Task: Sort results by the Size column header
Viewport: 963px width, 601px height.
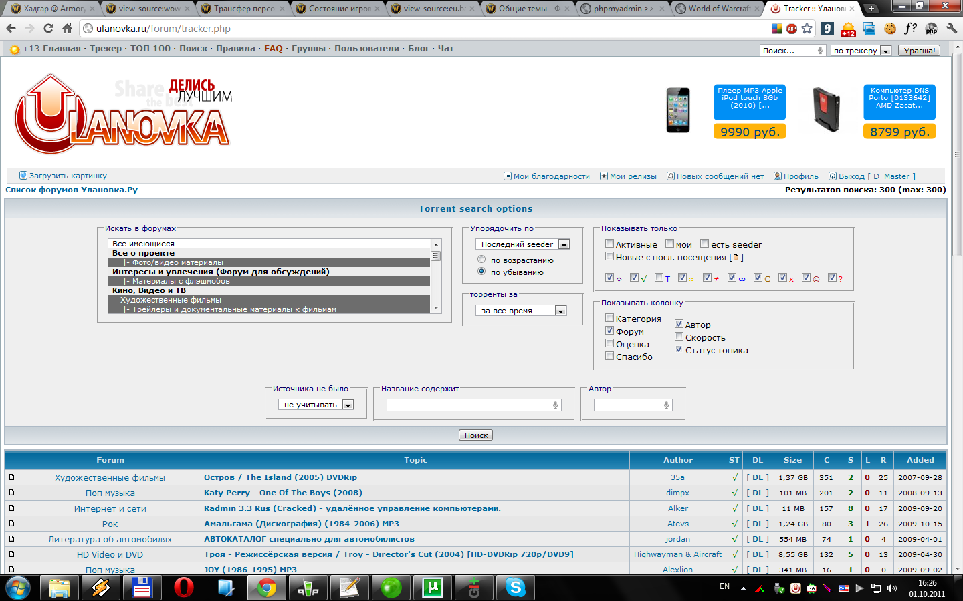Action: pyautogui.click(x=792, y=460)
